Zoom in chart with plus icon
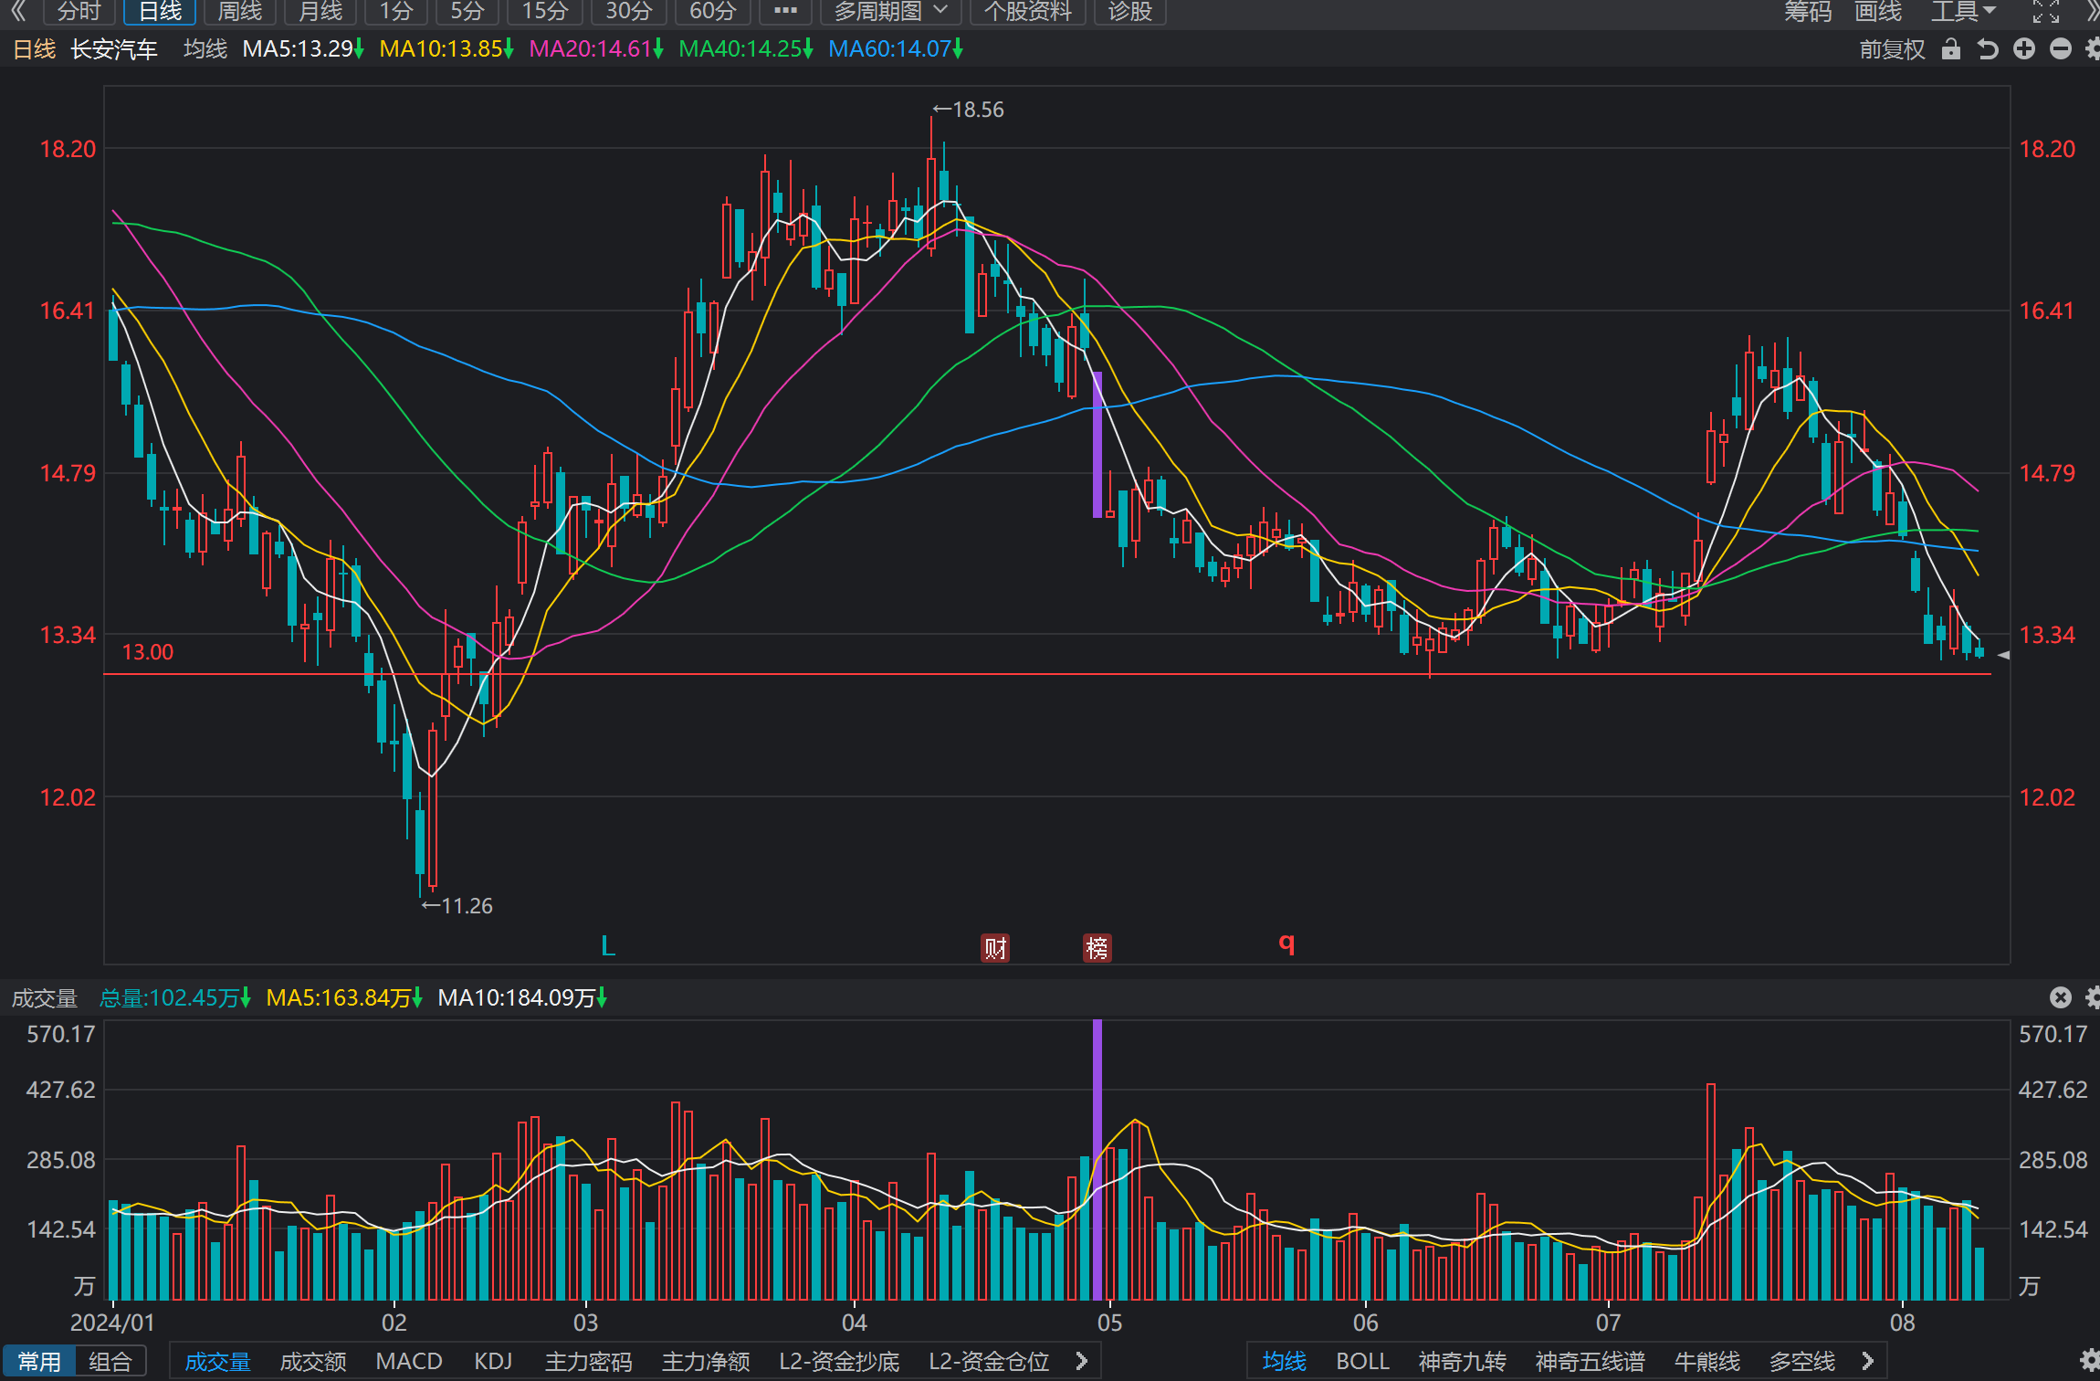 (x=2024, y=49)
